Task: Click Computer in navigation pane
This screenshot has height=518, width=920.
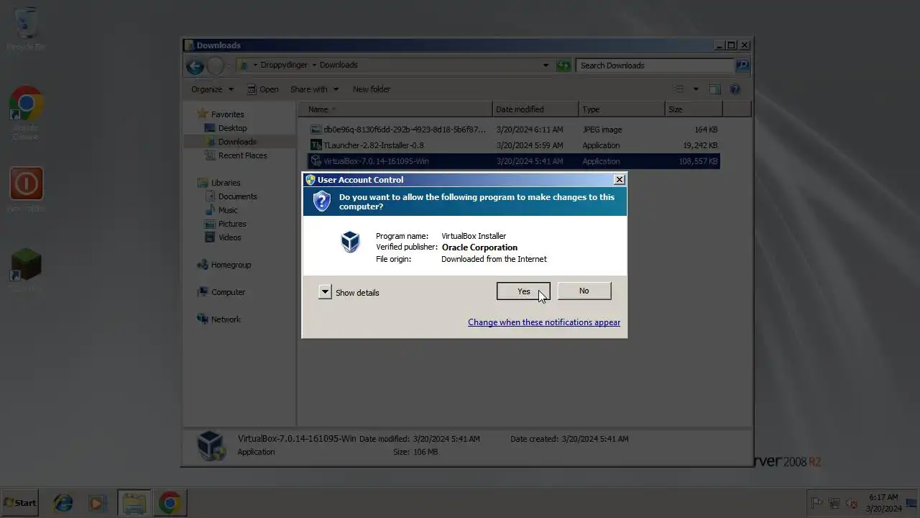Action: 228,292
